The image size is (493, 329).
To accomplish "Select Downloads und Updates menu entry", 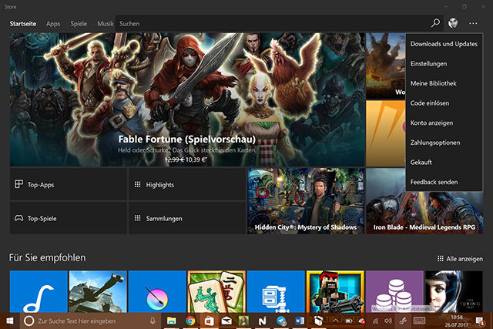I will click(444, 44).
